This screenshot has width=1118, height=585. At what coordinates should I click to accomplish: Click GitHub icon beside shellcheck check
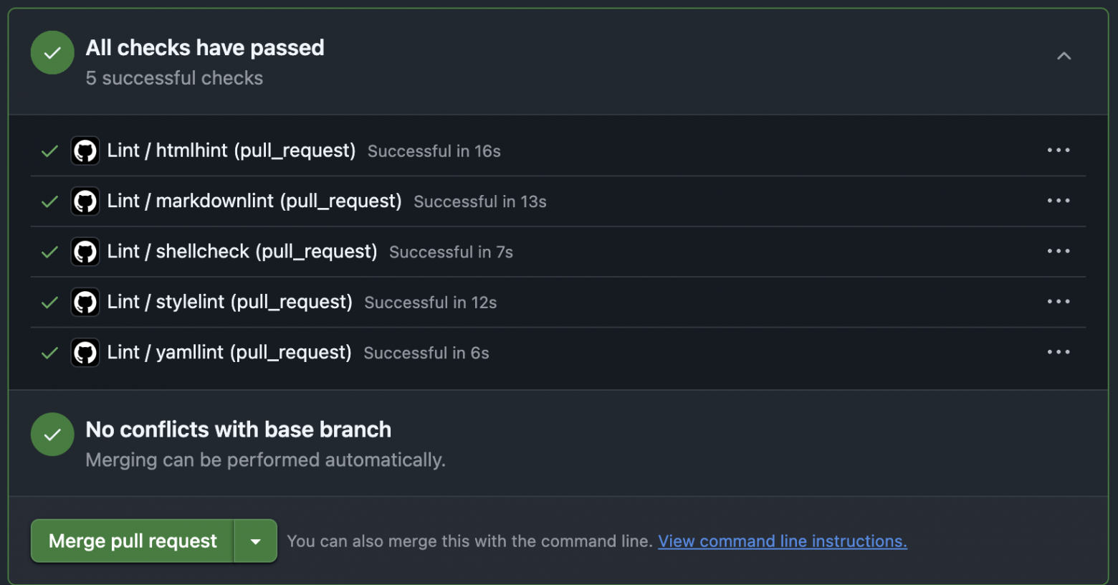85,252
